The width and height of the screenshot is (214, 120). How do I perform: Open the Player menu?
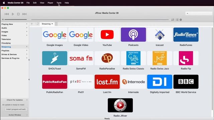tap(50, 3)
